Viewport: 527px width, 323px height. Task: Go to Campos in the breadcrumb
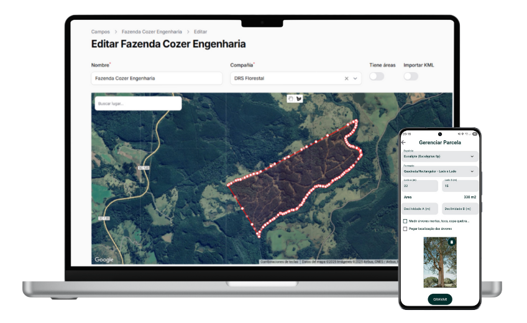[100, 31]
